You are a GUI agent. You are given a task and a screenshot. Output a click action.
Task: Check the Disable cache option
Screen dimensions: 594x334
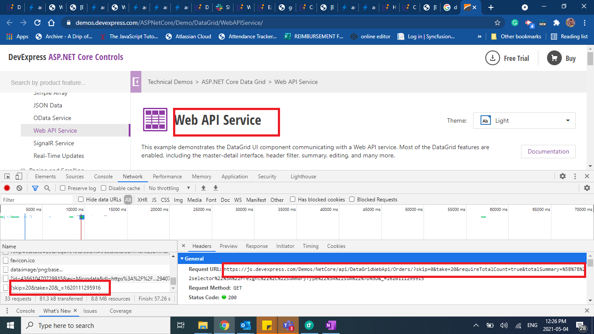[103, 188]
